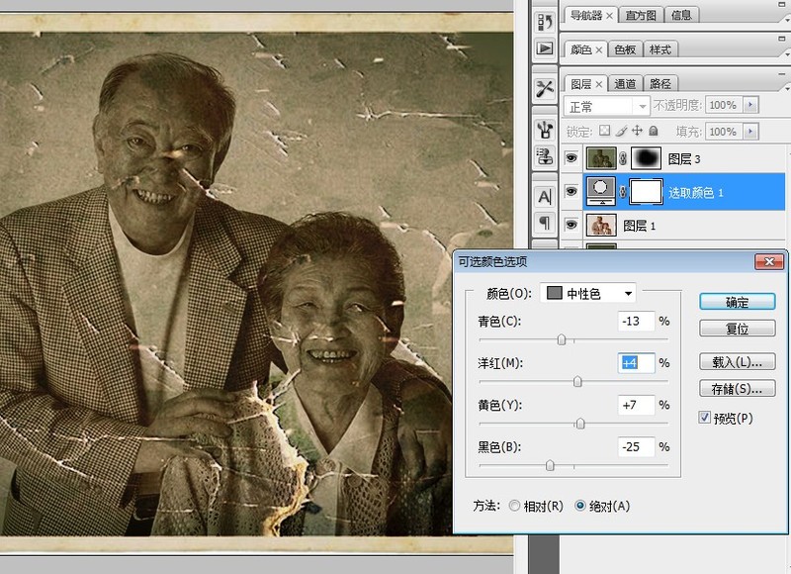This screenshot has height=574, width=791.
Task: Collapse the color panel group
Action: [x=781, y=39]
